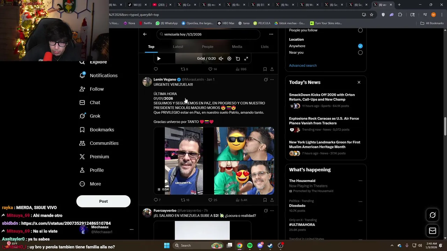Viewport: 447px width, 251px height.
Task: Open New York Lights Landmarks news story
Action: 326,148
